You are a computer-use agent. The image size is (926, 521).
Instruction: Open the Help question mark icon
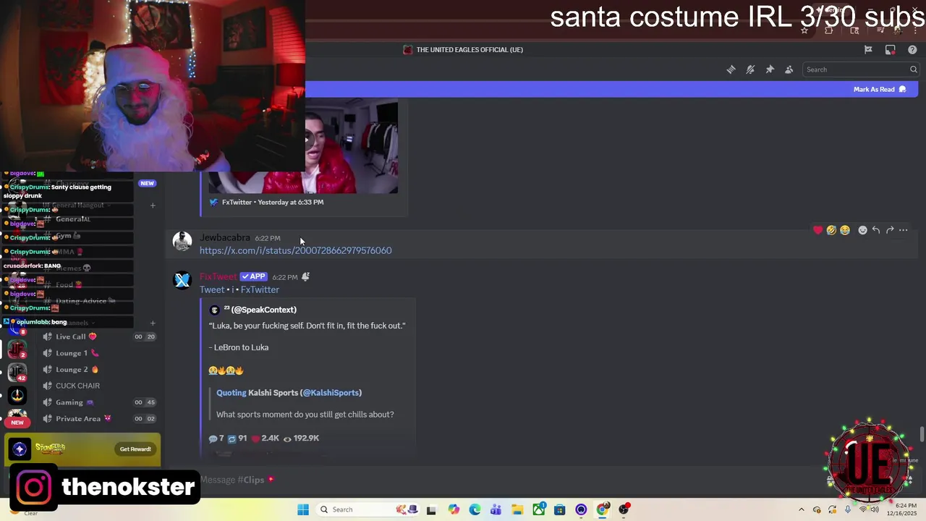(912, 49)
